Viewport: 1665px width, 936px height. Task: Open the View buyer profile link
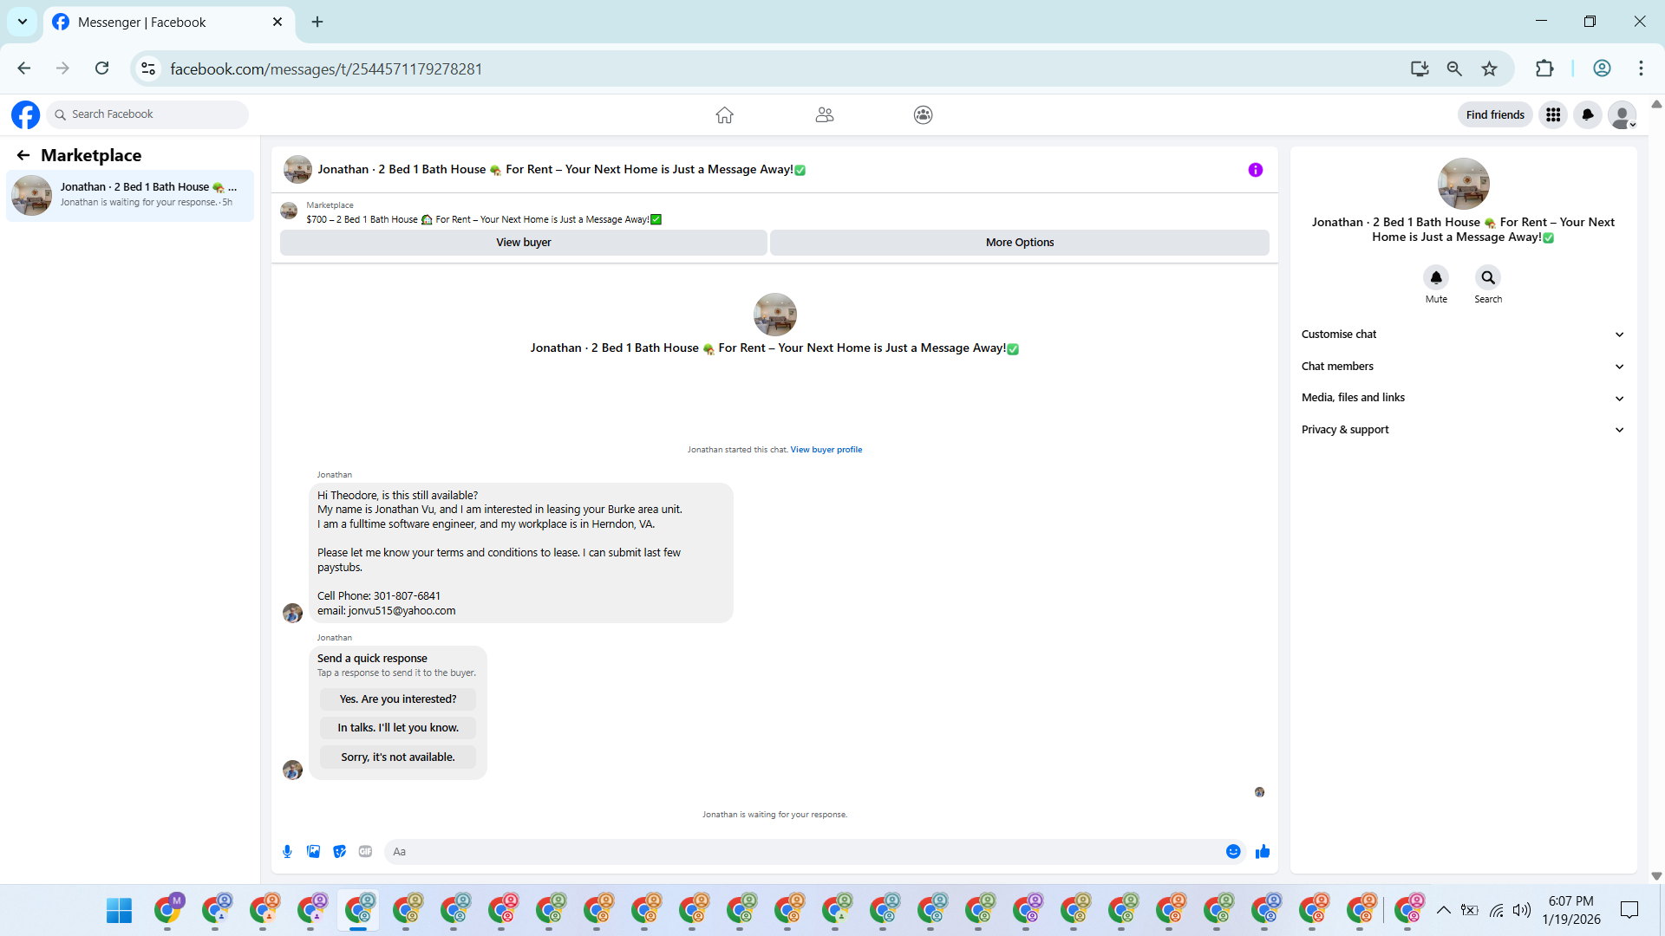(x=826, y=450)
